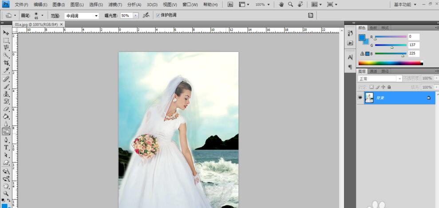The height and width of the screenshot is (208, 439).
Task: Switch to the 通道 channels tab
Action: (x=373, y=71)
